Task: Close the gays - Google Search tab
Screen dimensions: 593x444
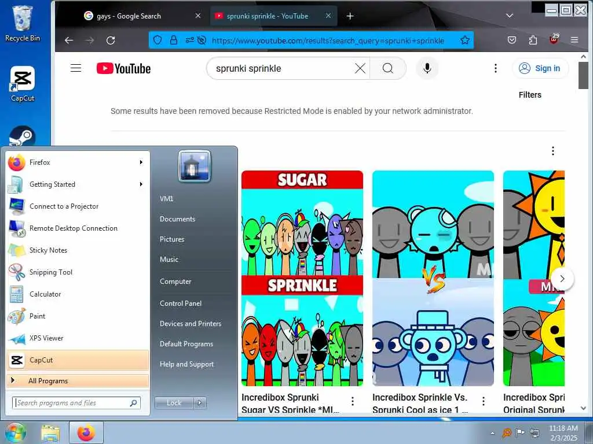Action: [198, 16]
